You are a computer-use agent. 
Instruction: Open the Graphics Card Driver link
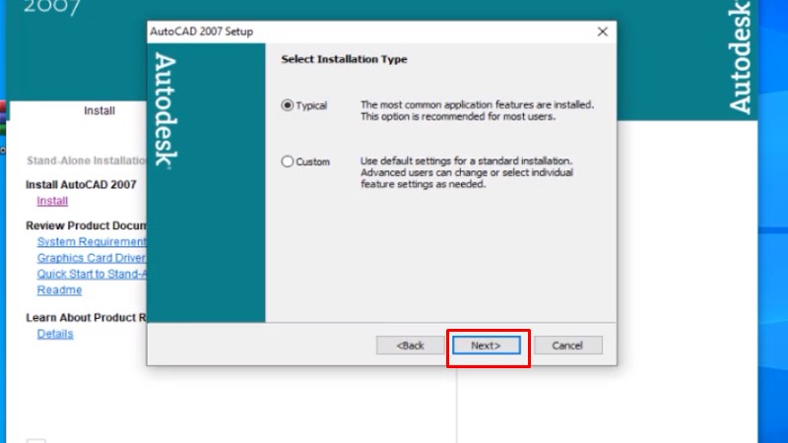91,258
